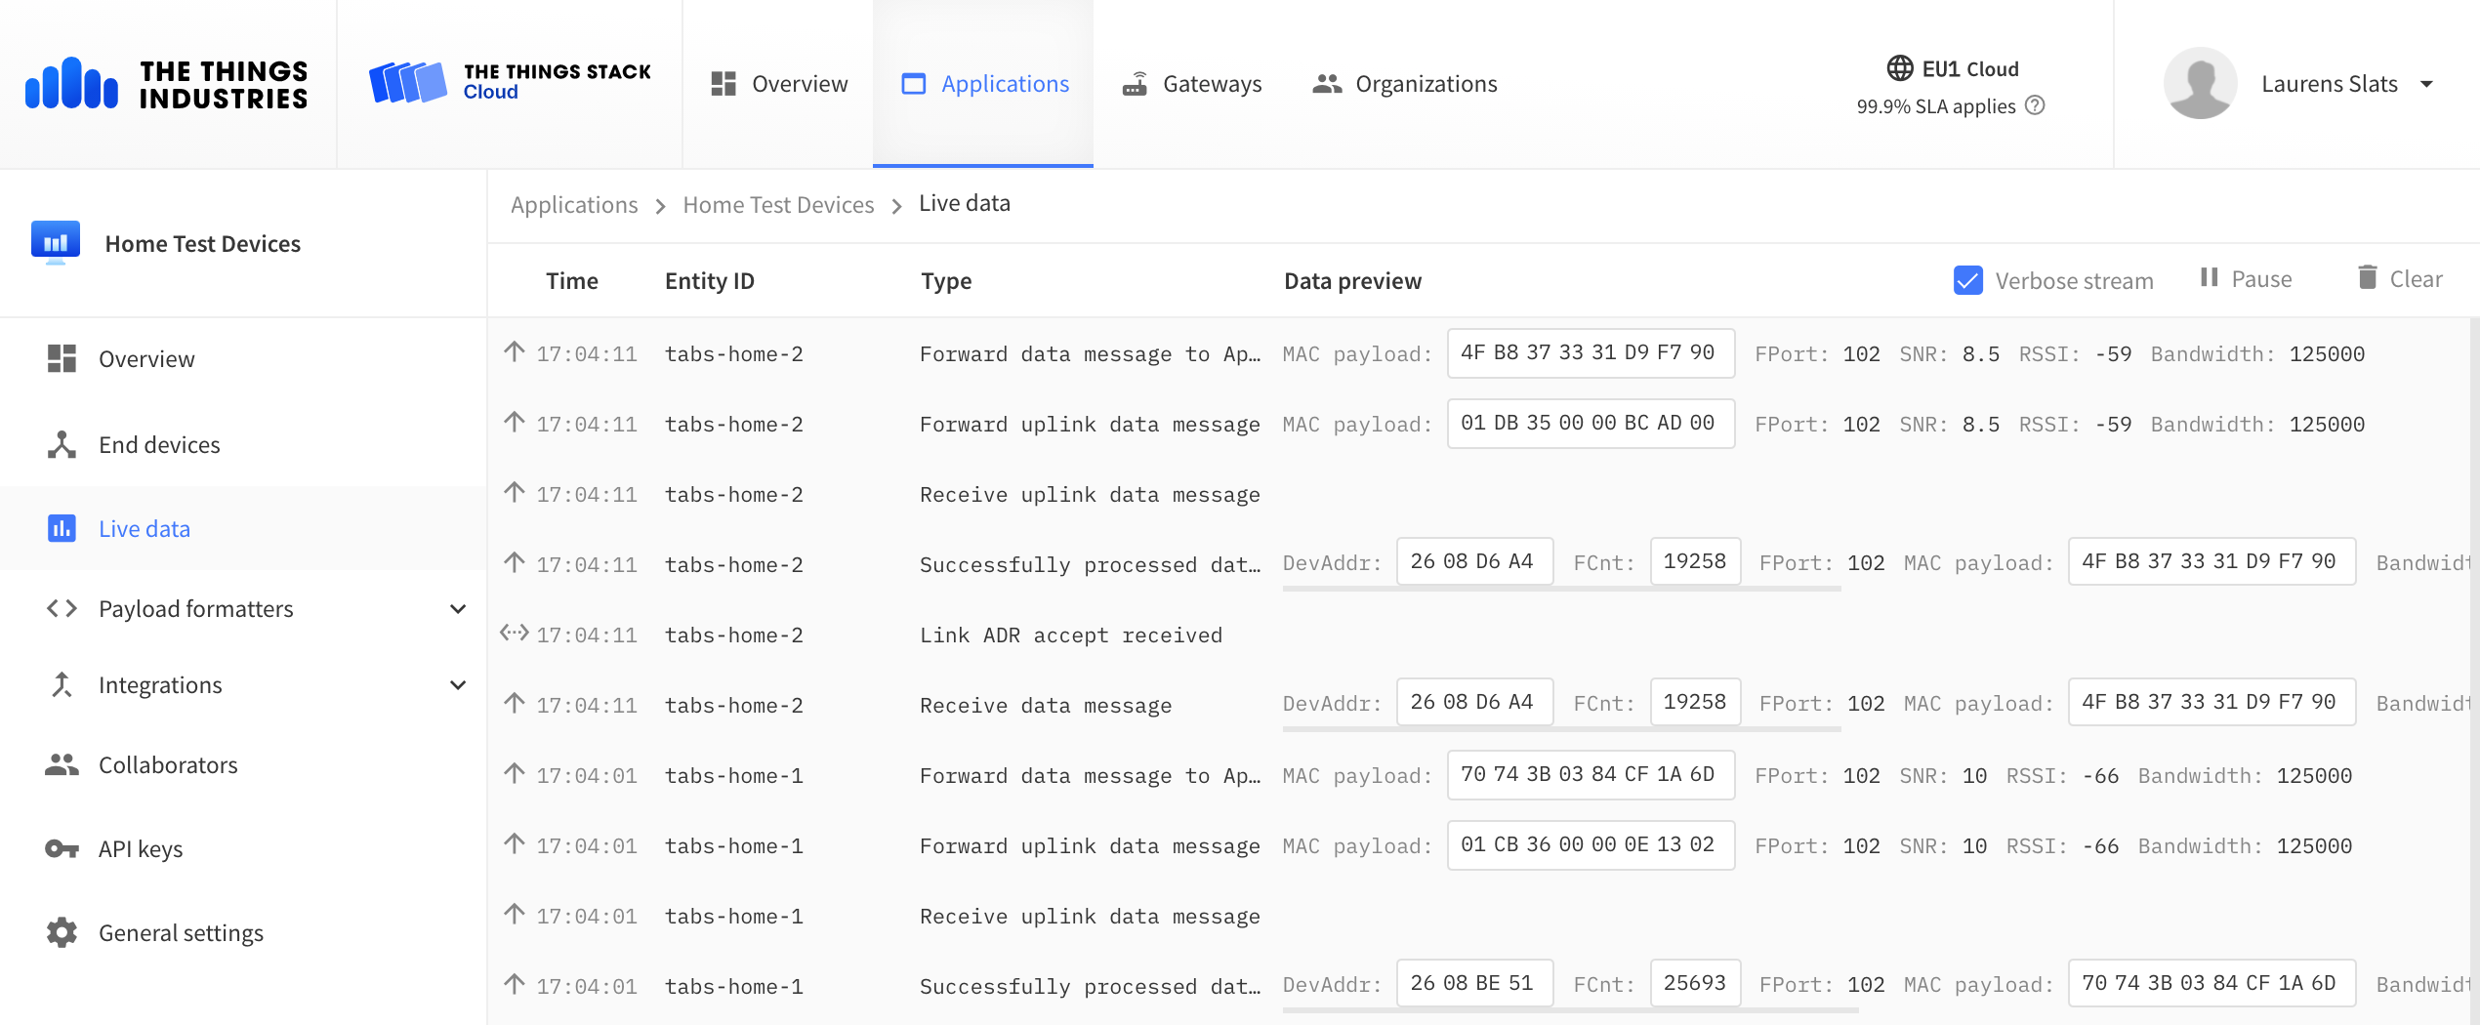This screenshot has height=1025, width=2480.
Task: Click the user avatar picture
Action: tap(2200, 84)
